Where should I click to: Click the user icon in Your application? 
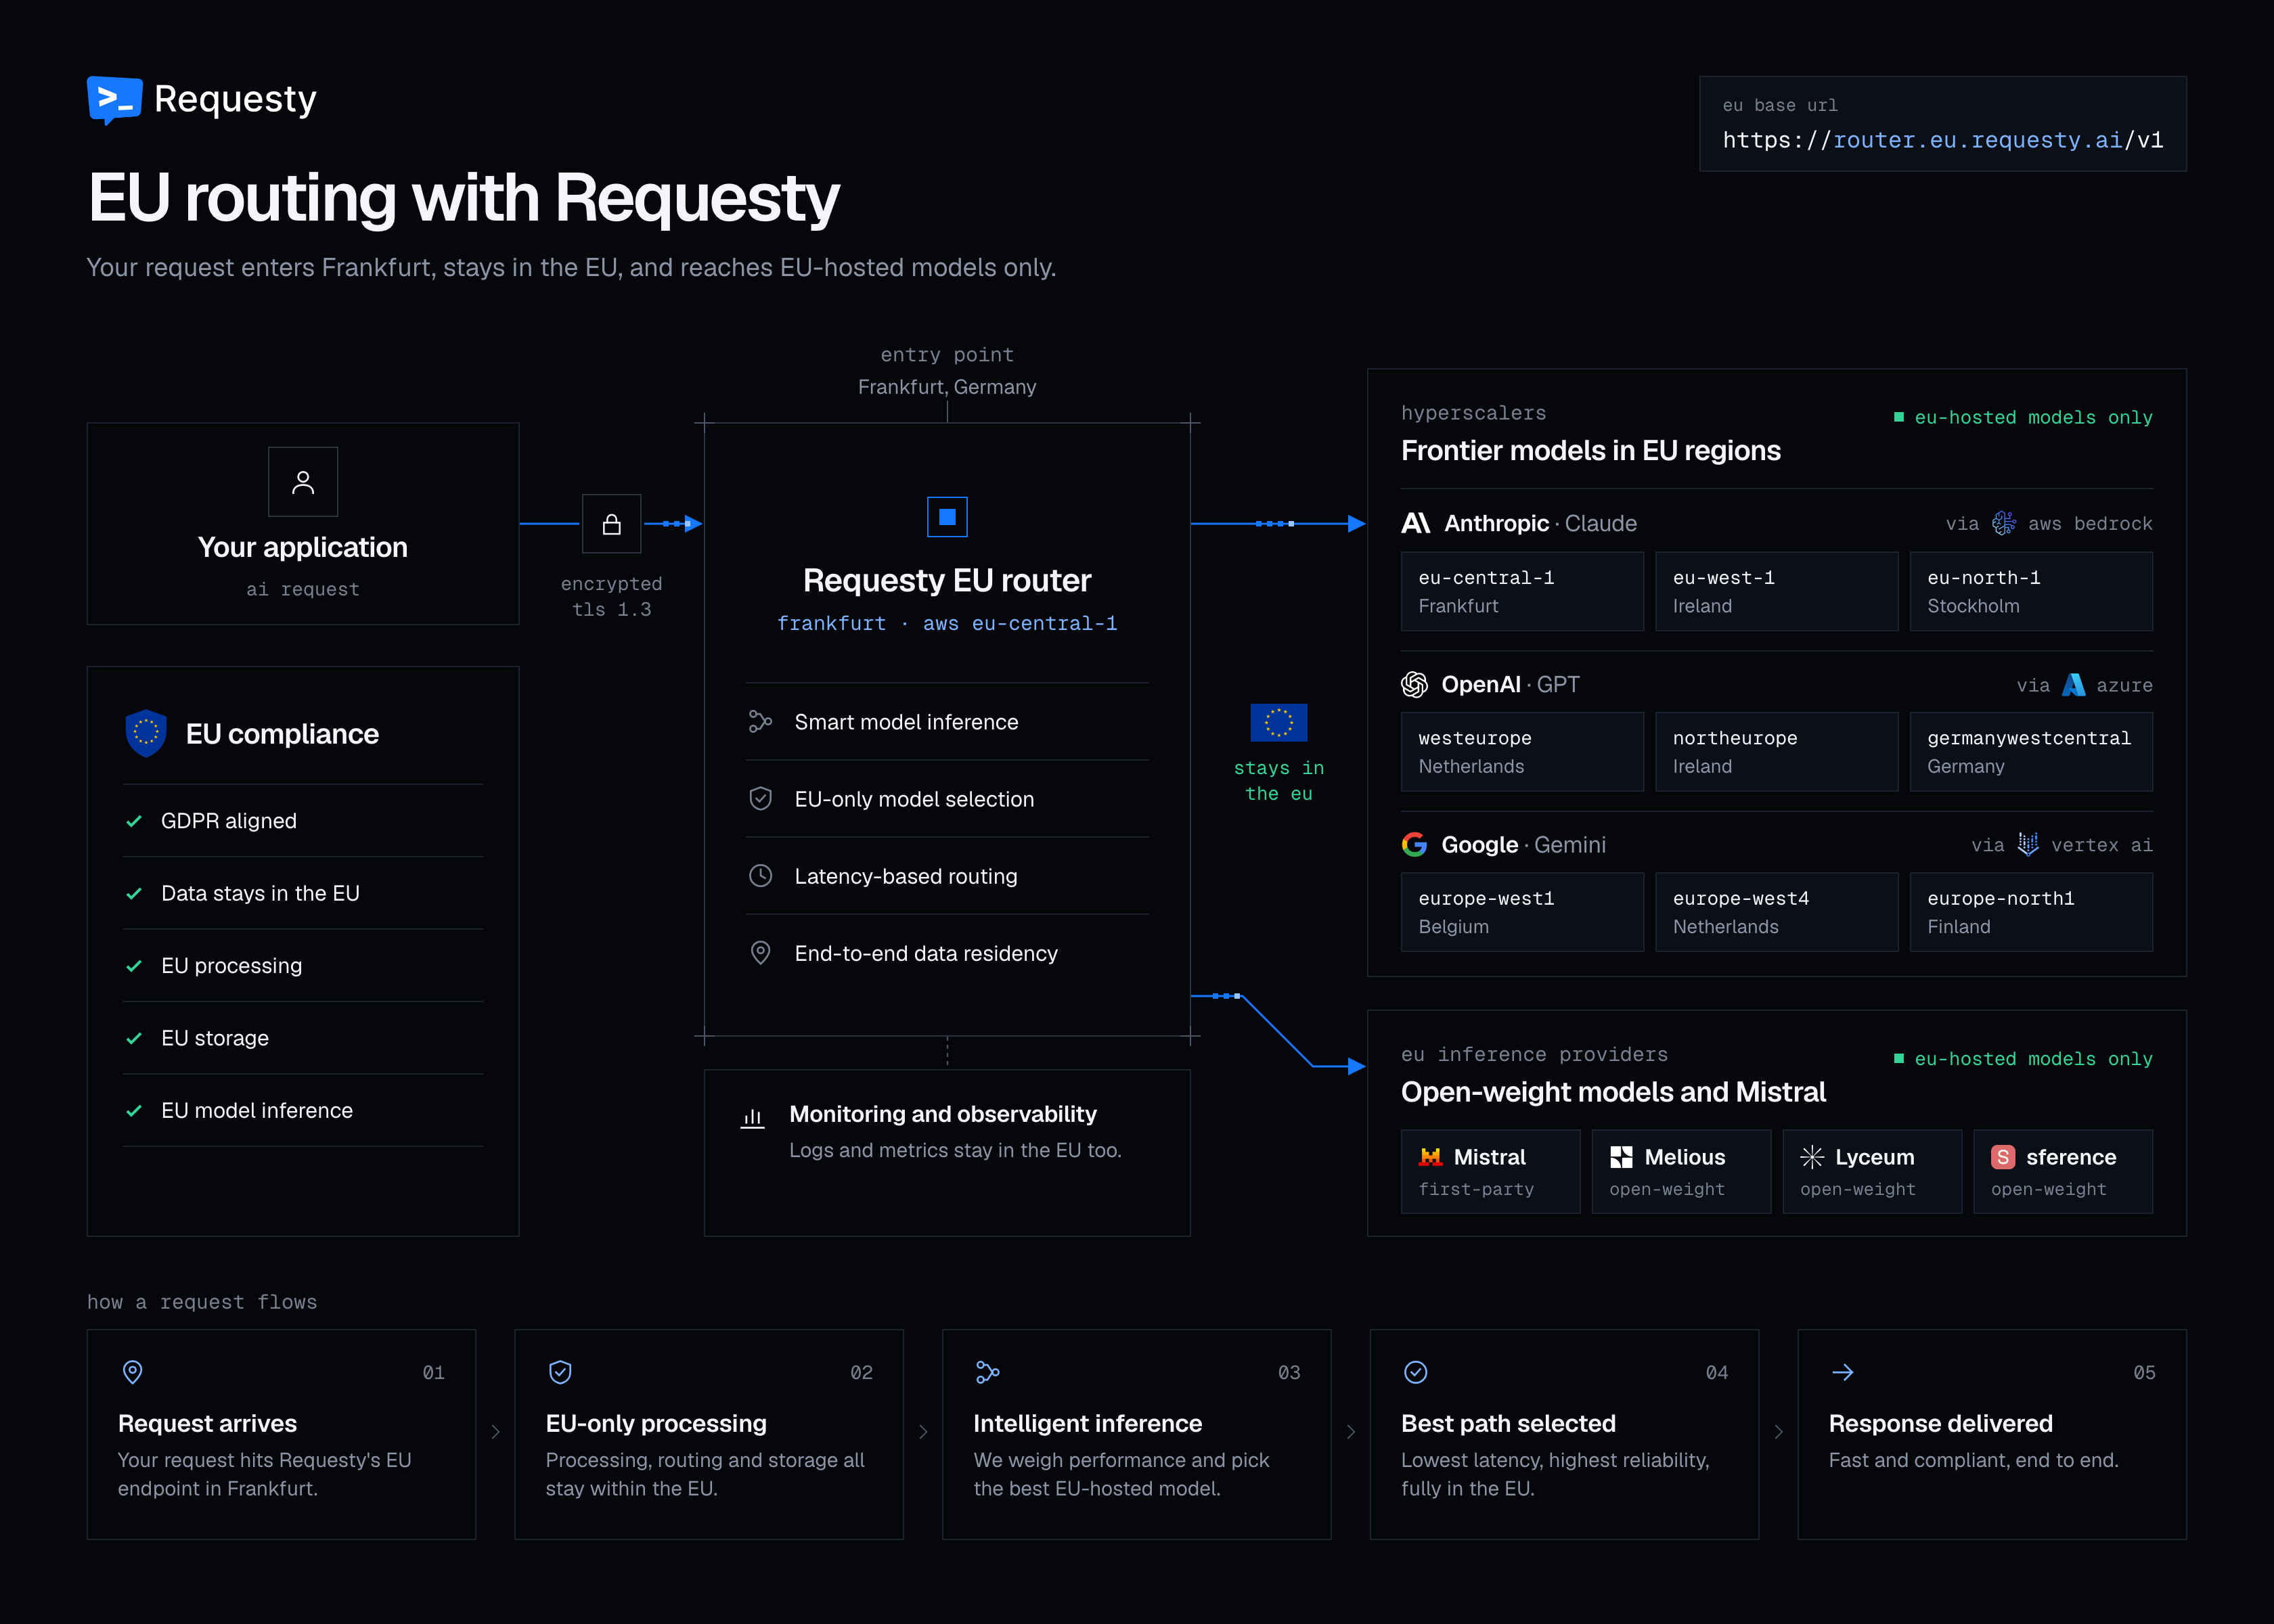(303, 482)
